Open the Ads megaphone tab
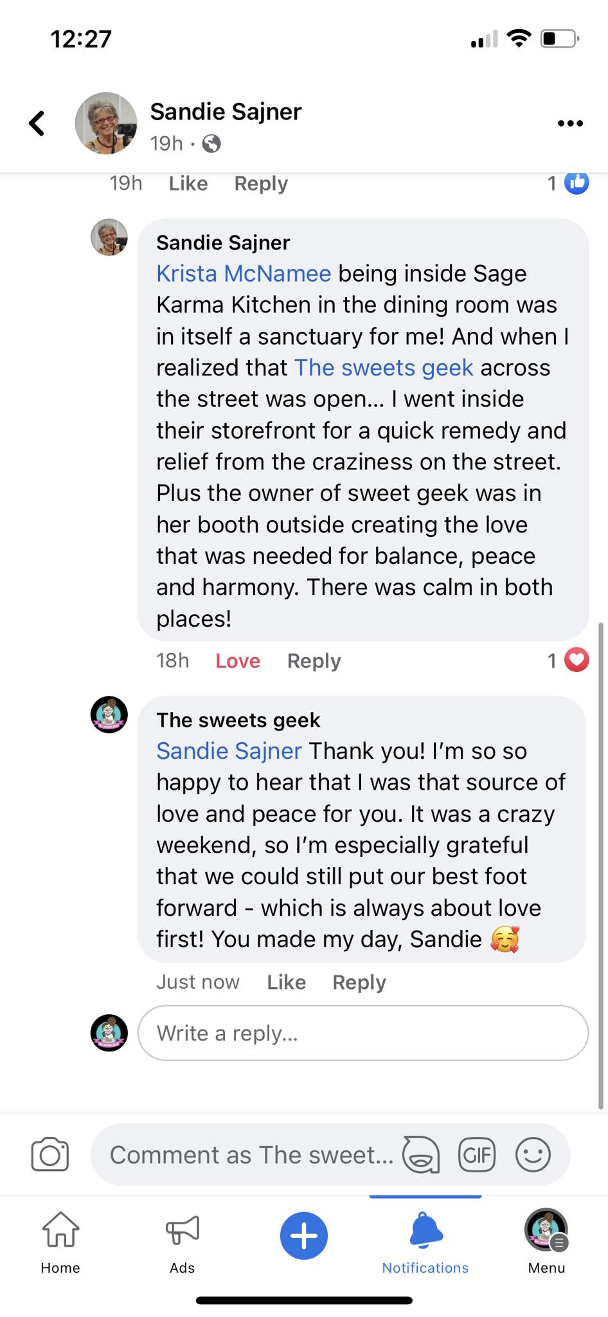This screenshot has height=1317, width=608. point(183,1241)
